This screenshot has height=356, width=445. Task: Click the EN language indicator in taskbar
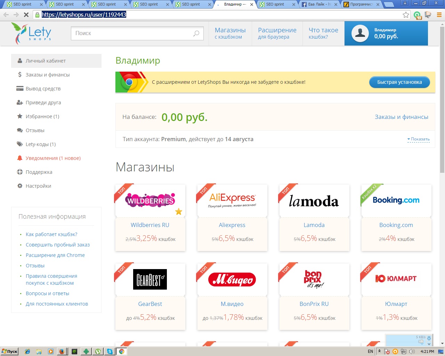[x=370, y=351]
